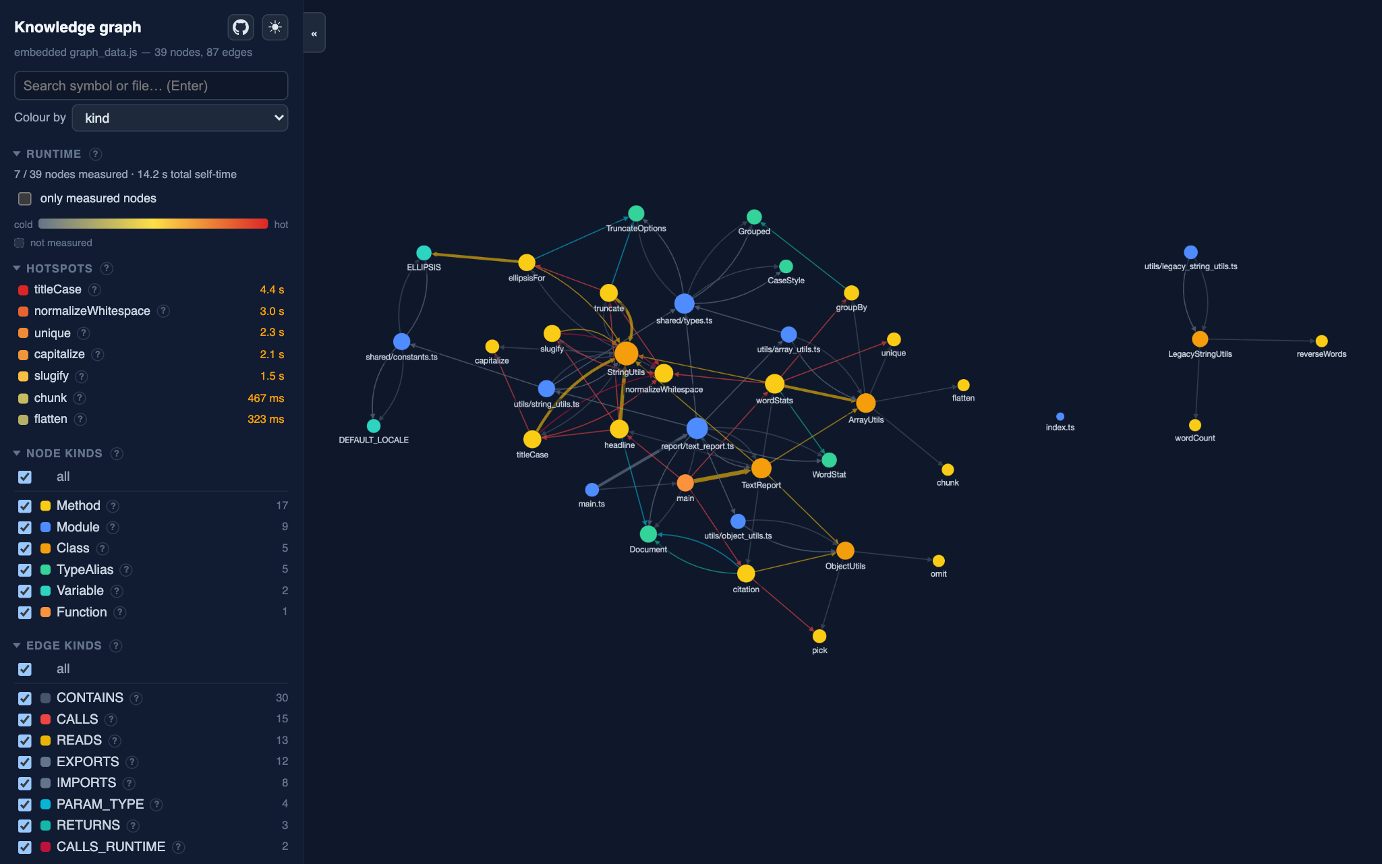Viewport: 1382px width, 864px height.
Task: Click the '39 nodes, 87 edges' subtitle
Action: click(x=203, y=53)
